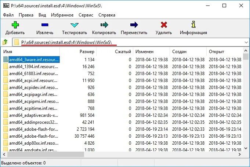Click size value 42 241
Screen dimensions: 250x167
(x=88, y=122)
